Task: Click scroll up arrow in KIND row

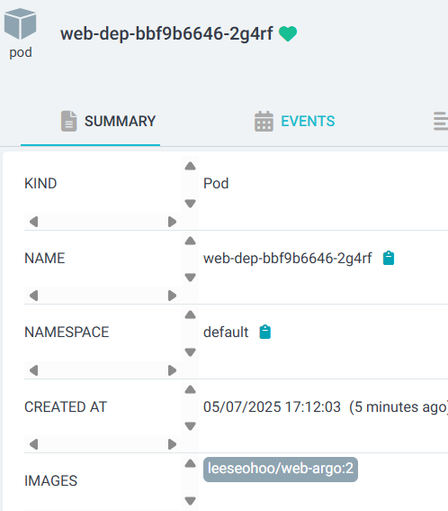Action: (190, 166)
